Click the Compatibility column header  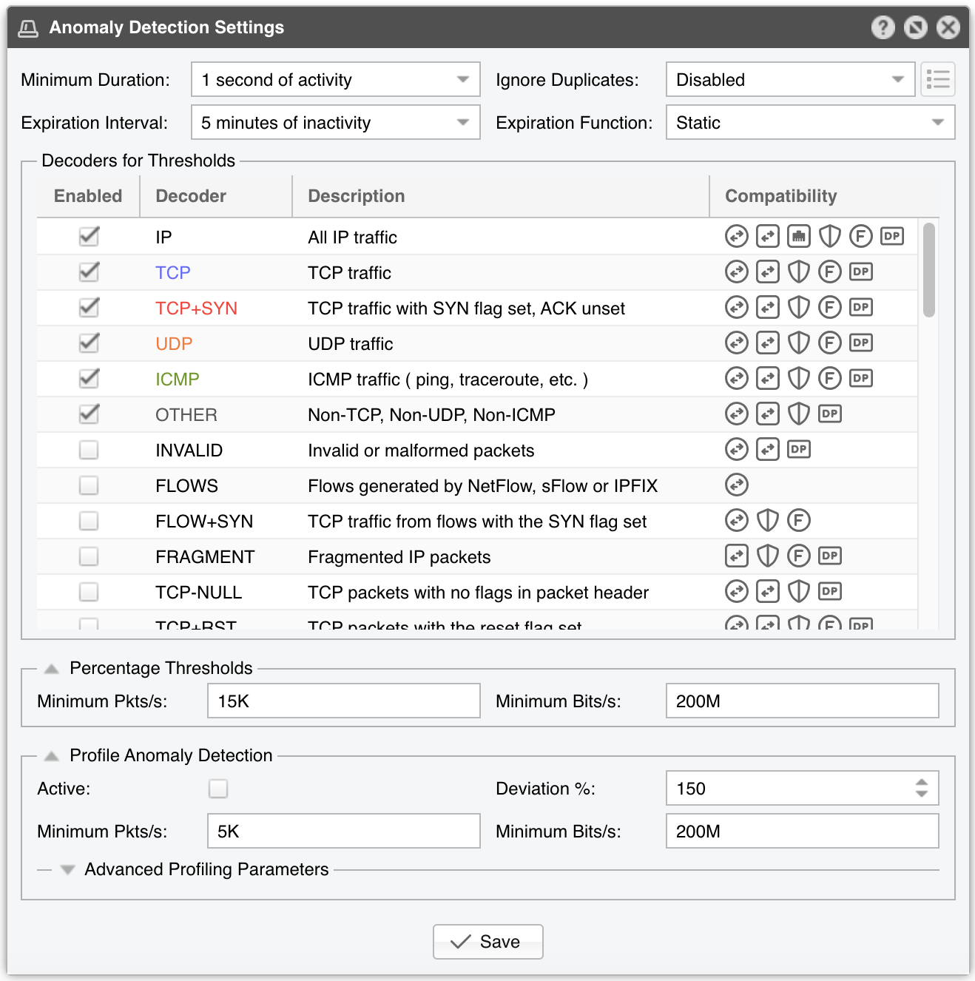[x=780, y=196]
